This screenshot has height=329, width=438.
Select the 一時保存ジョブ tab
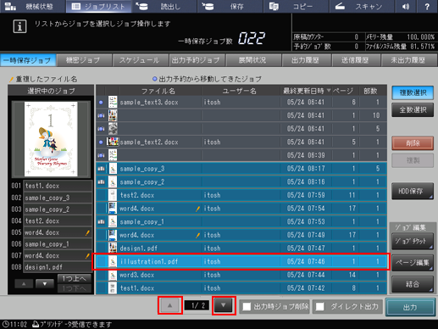pyautogui.click(x=28, y=60)
